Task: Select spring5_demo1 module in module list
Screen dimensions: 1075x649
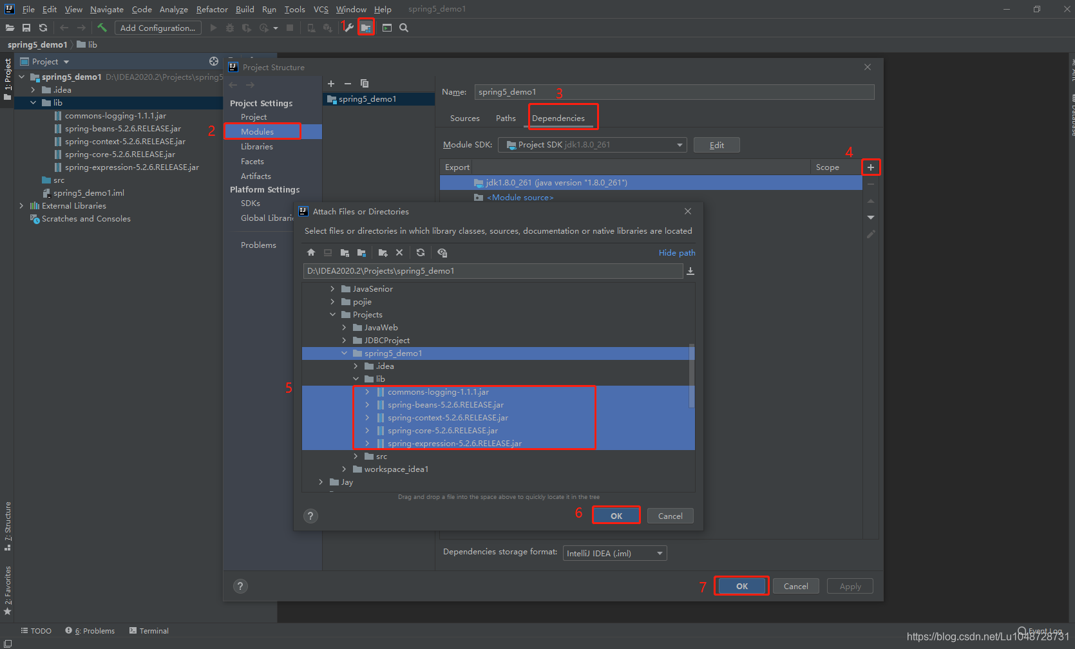Action: (x=379, y=99)
